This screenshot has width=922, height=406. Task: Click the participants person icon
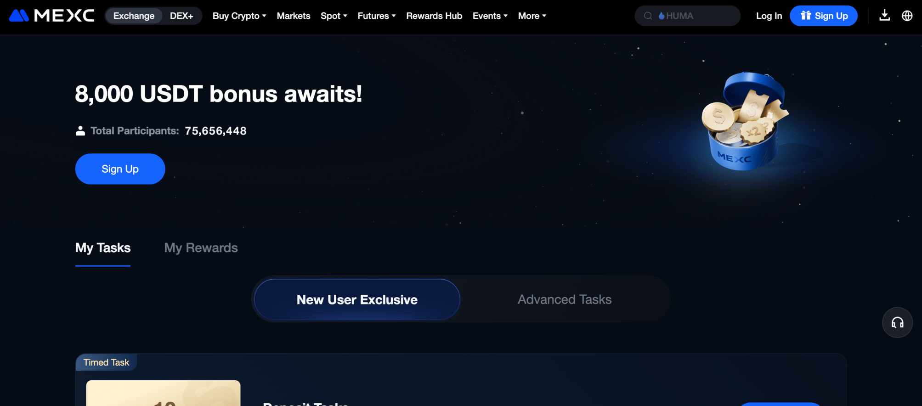tap(80, 131)
